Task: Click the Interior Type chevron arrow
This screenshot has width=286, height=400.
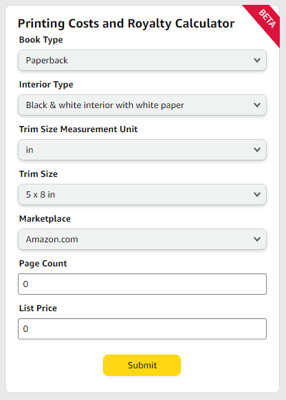Action: point(257,105)
